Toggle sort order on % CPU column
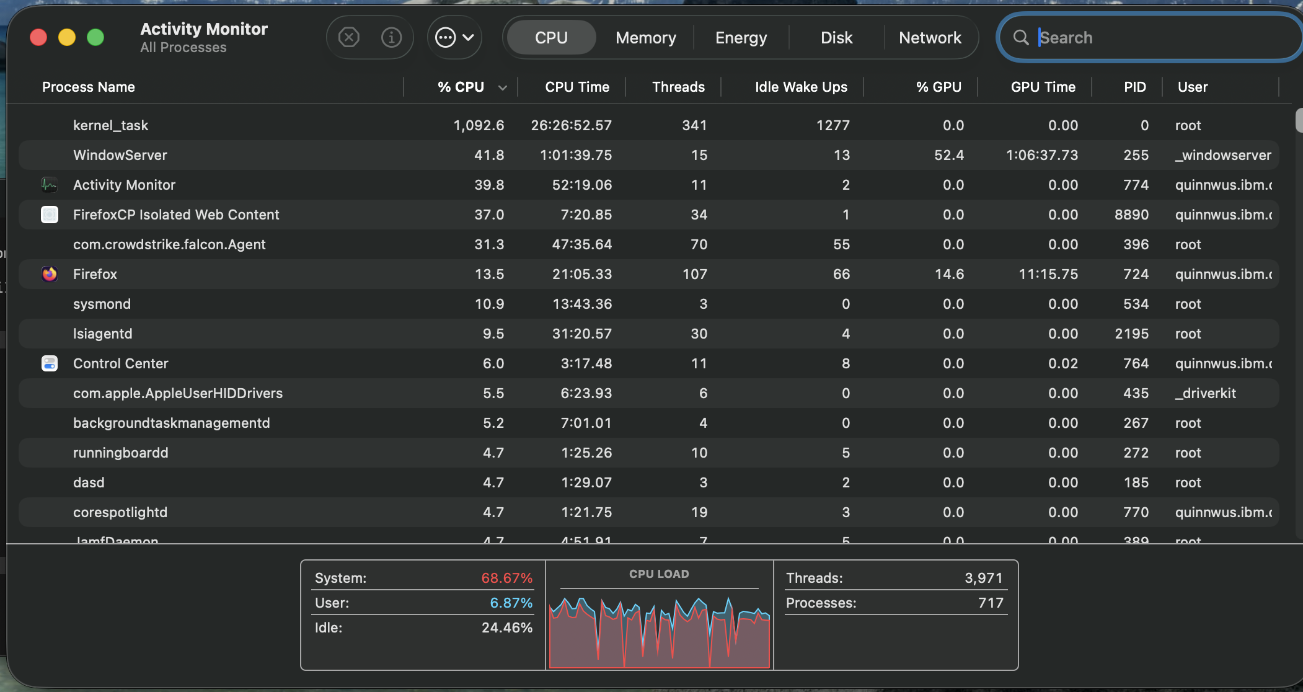The height and width of the screenshot is (692, 1303). point(461,87)
